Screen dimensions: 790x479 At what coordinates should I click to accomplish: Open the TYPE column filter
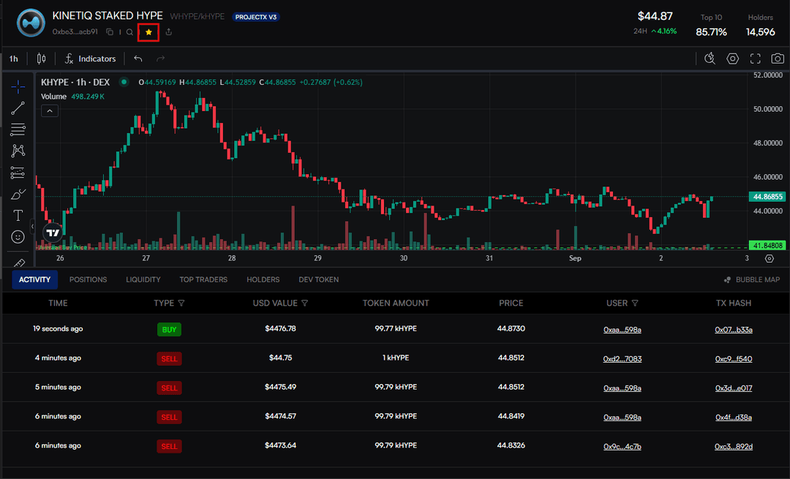pyautogui.click(x=181, y=303)
